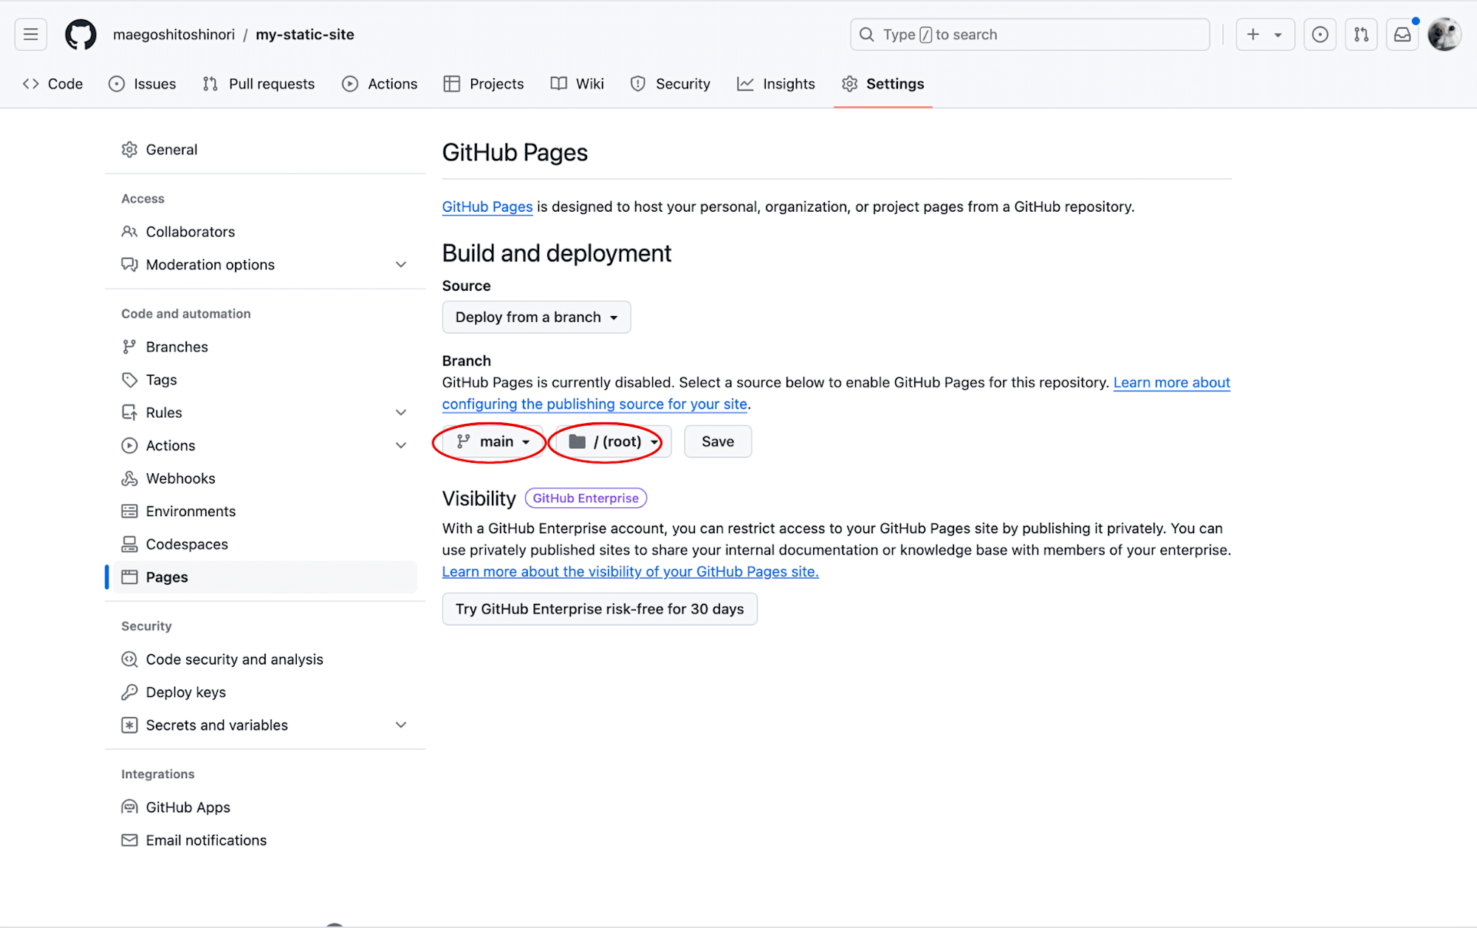Switch to the Actions repository tab
This screenshot has height=928, width=1477.
(x=380, y=84)
